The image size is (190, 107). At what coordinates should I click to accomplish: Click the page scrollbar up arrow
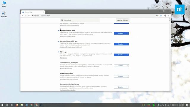[x=170, y=18]
